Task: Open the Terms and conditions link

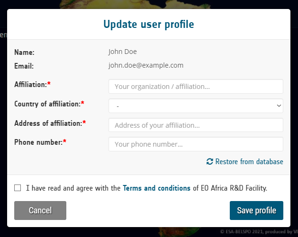Action: pos(157,188)
